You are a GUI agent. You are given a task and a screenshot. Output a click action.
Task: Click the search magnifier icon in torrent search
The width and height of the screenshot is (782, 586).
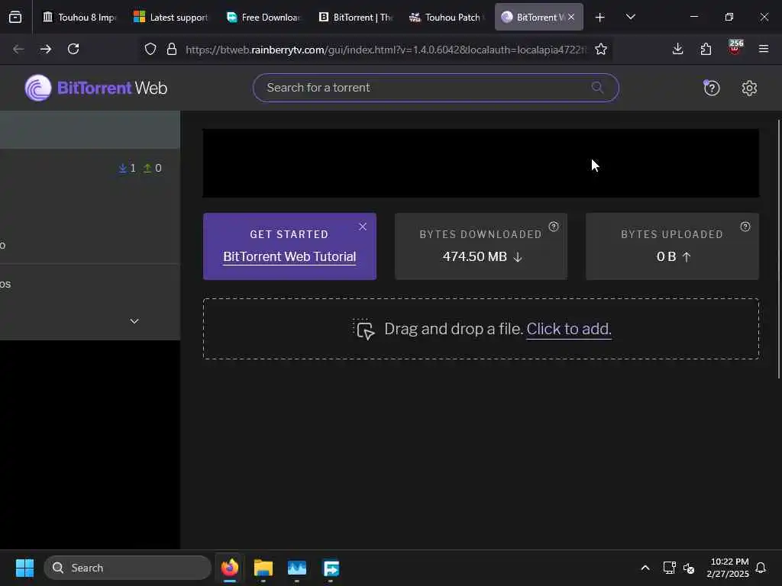[597, 88]
